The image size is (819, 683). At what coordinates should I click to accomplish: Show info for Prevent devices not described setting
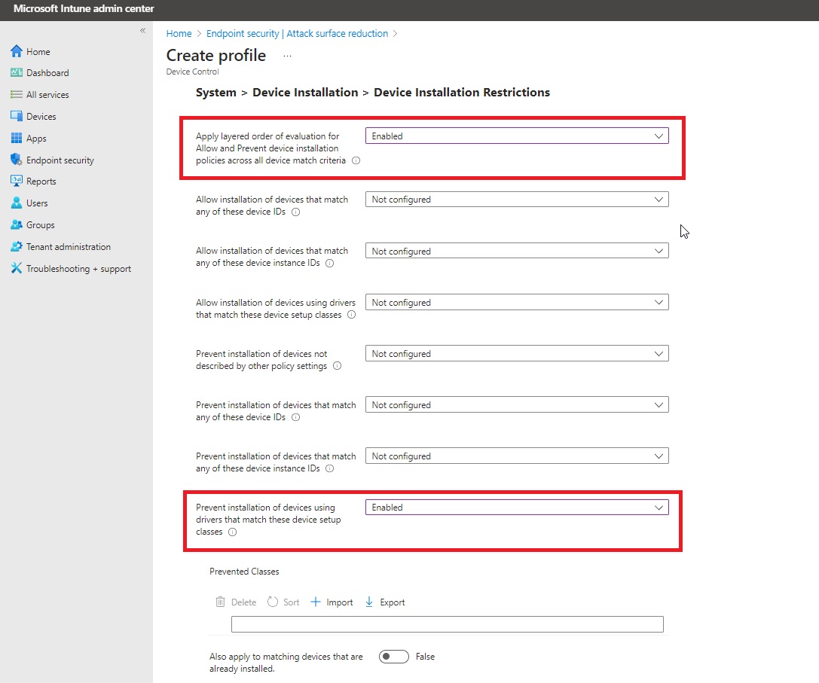coord(338,366)
